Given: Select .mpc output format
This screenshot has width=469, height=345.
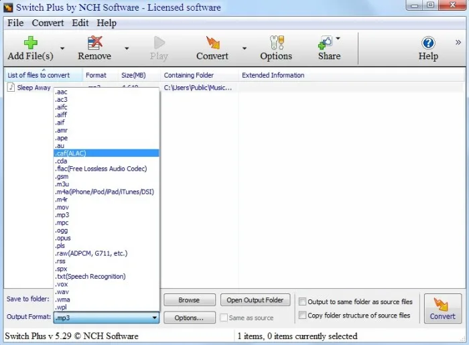Looking at the screenshot, I should coord(107,222).
